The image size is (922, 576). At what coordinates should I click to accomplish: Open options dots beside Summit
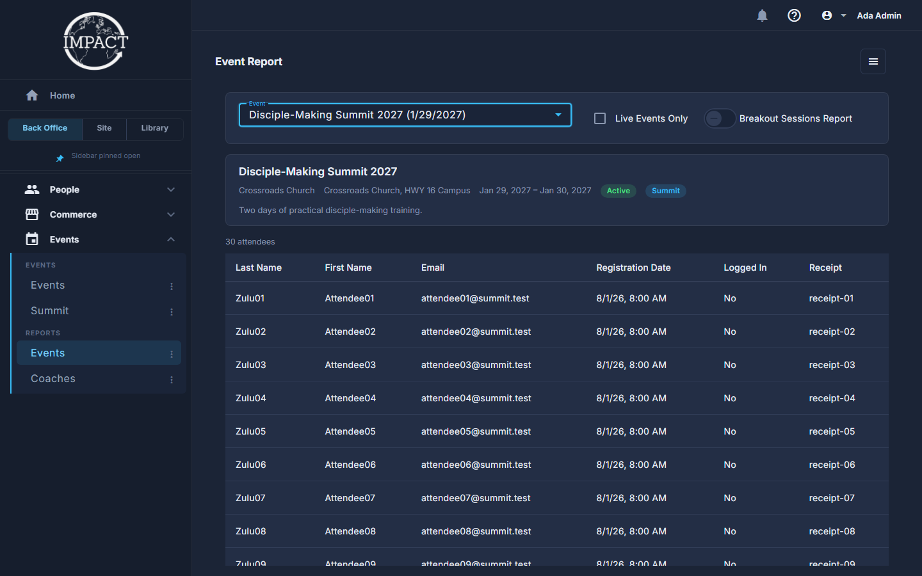pos(172,312)
